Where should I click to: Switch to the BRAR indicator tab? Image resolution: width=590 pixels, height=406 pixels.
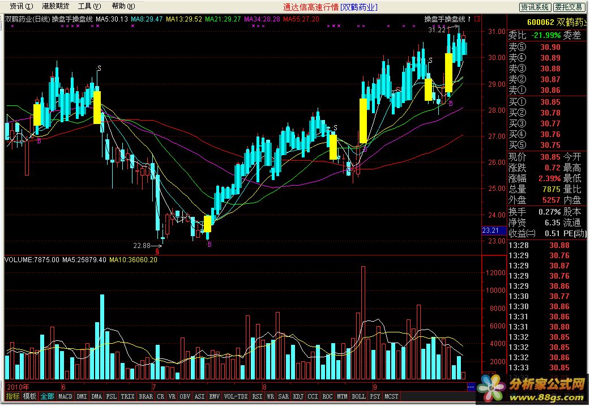(x=146, y=396)
